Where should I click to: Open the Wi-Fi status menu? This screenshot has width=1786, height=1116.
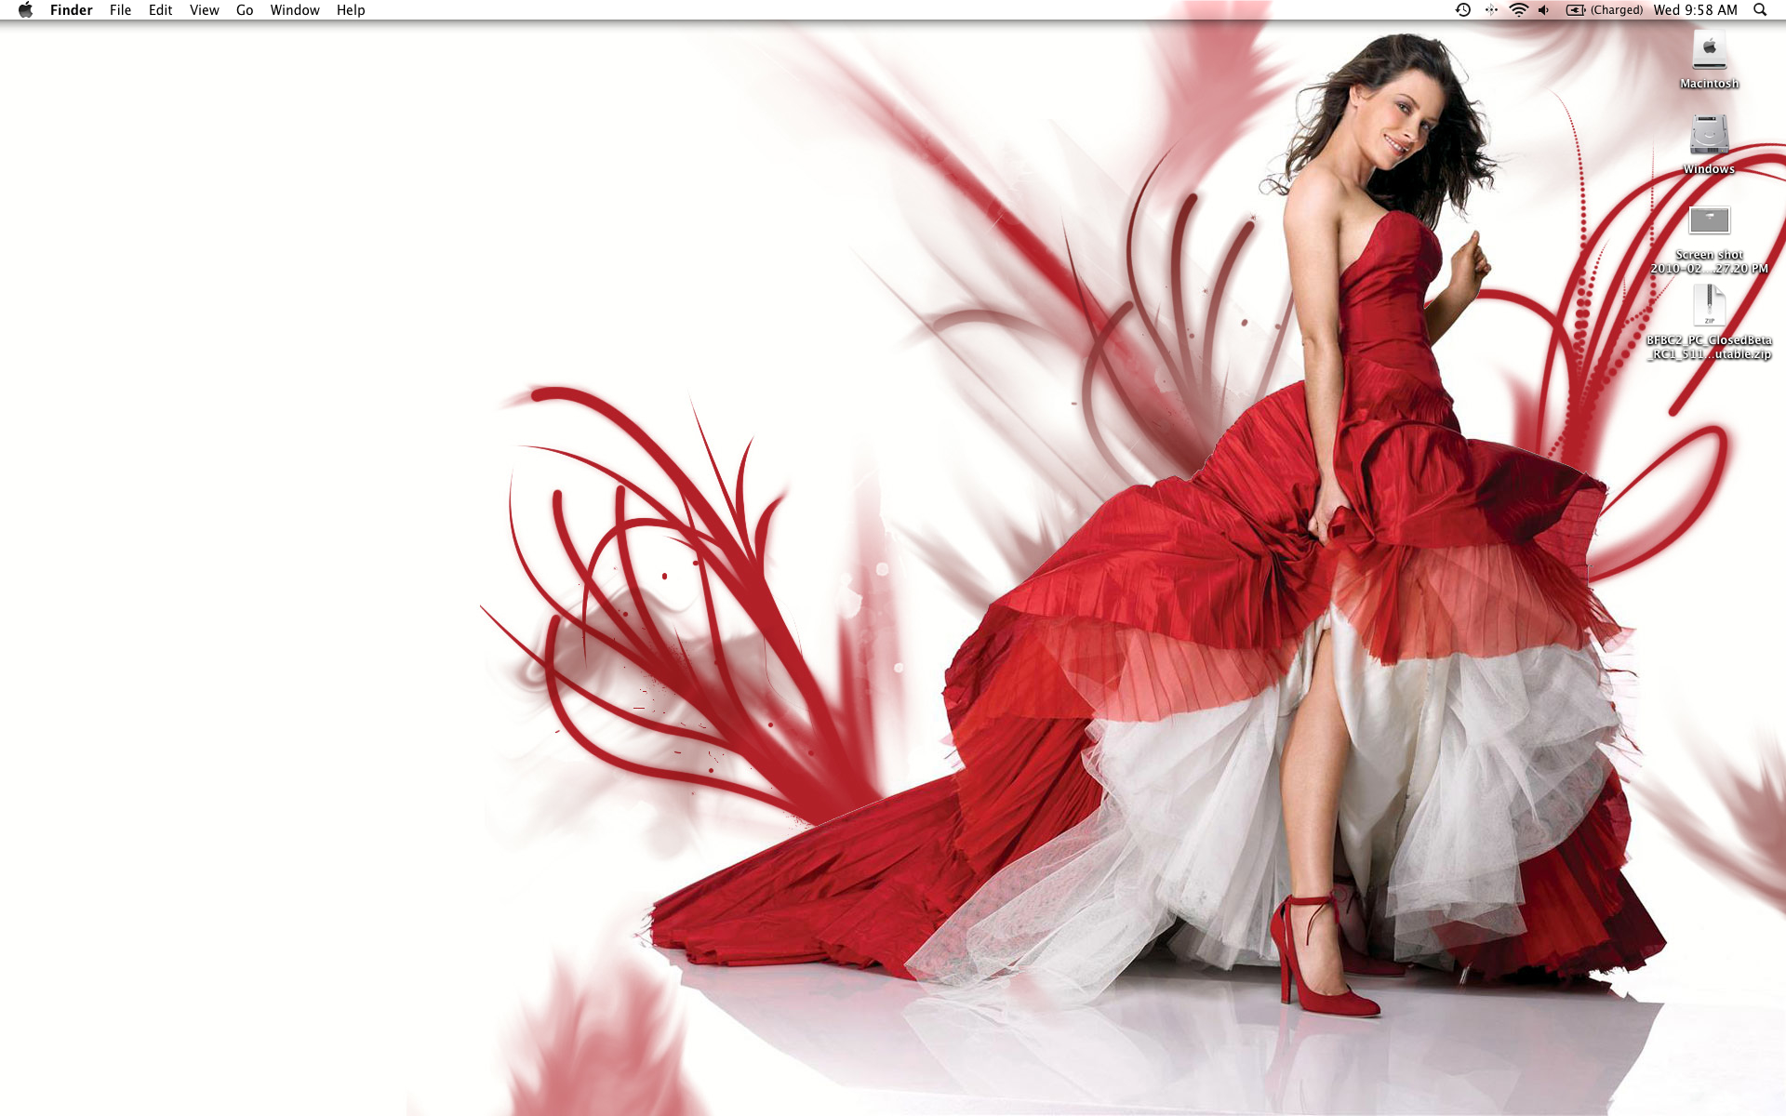pyautogui.click(x=1518, y=10)
